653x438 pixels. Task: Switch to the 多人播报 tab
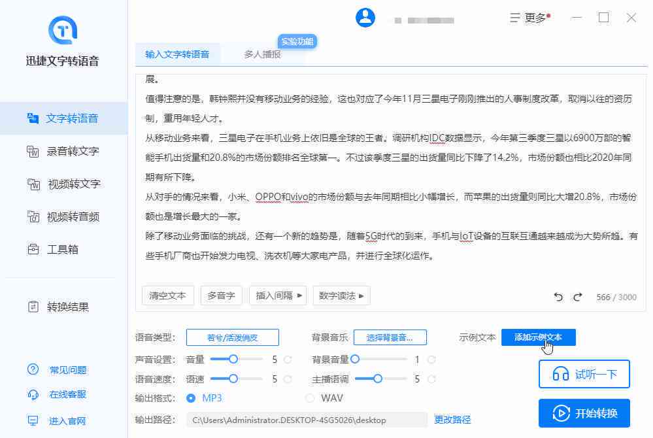[262, 54]
